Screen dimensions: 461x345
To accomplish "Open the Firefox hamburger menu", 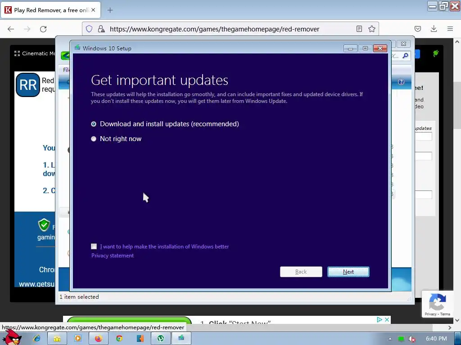I will 450,29.
